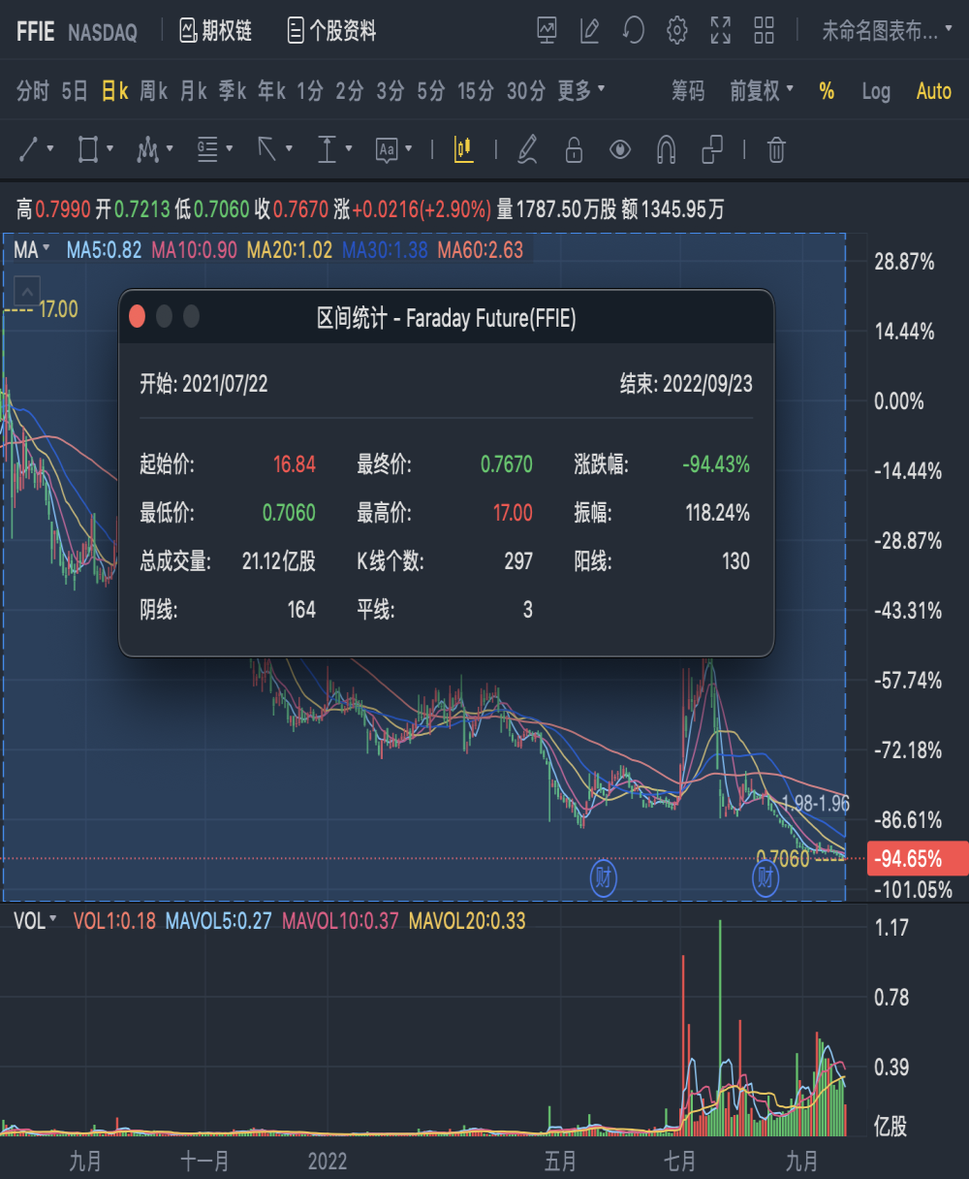
Task: Toggle the magnet snap icon
Action: 666,149
